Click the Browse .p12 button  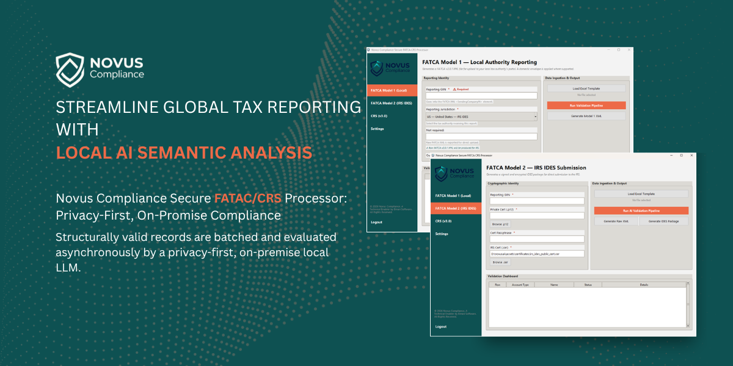pyautogui.click(x=500, y=224)
